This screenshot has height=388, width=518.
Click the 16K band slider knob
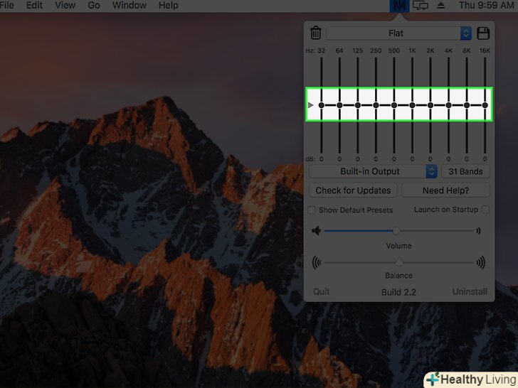pos(485,105)
